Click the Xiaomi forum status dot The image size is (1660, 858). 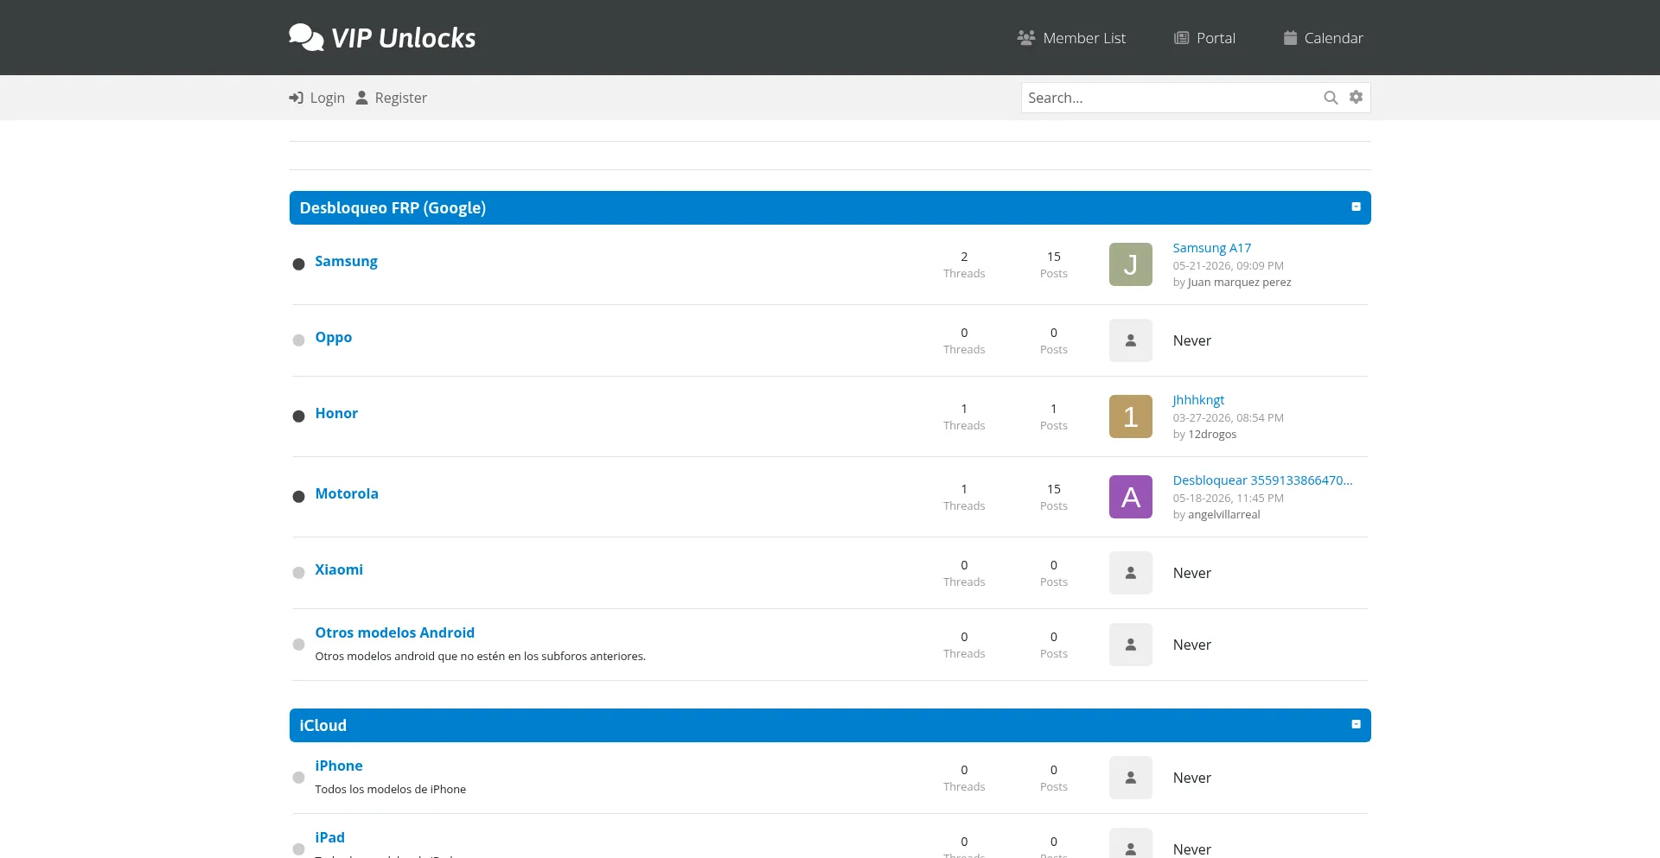pyautogui.click(x=298, y=573)
